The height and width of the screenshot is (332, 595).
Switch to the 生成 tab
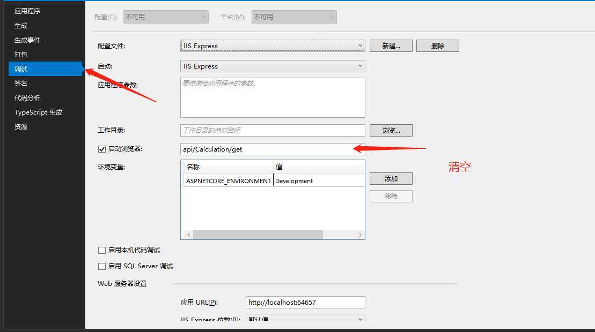(21, 25)
